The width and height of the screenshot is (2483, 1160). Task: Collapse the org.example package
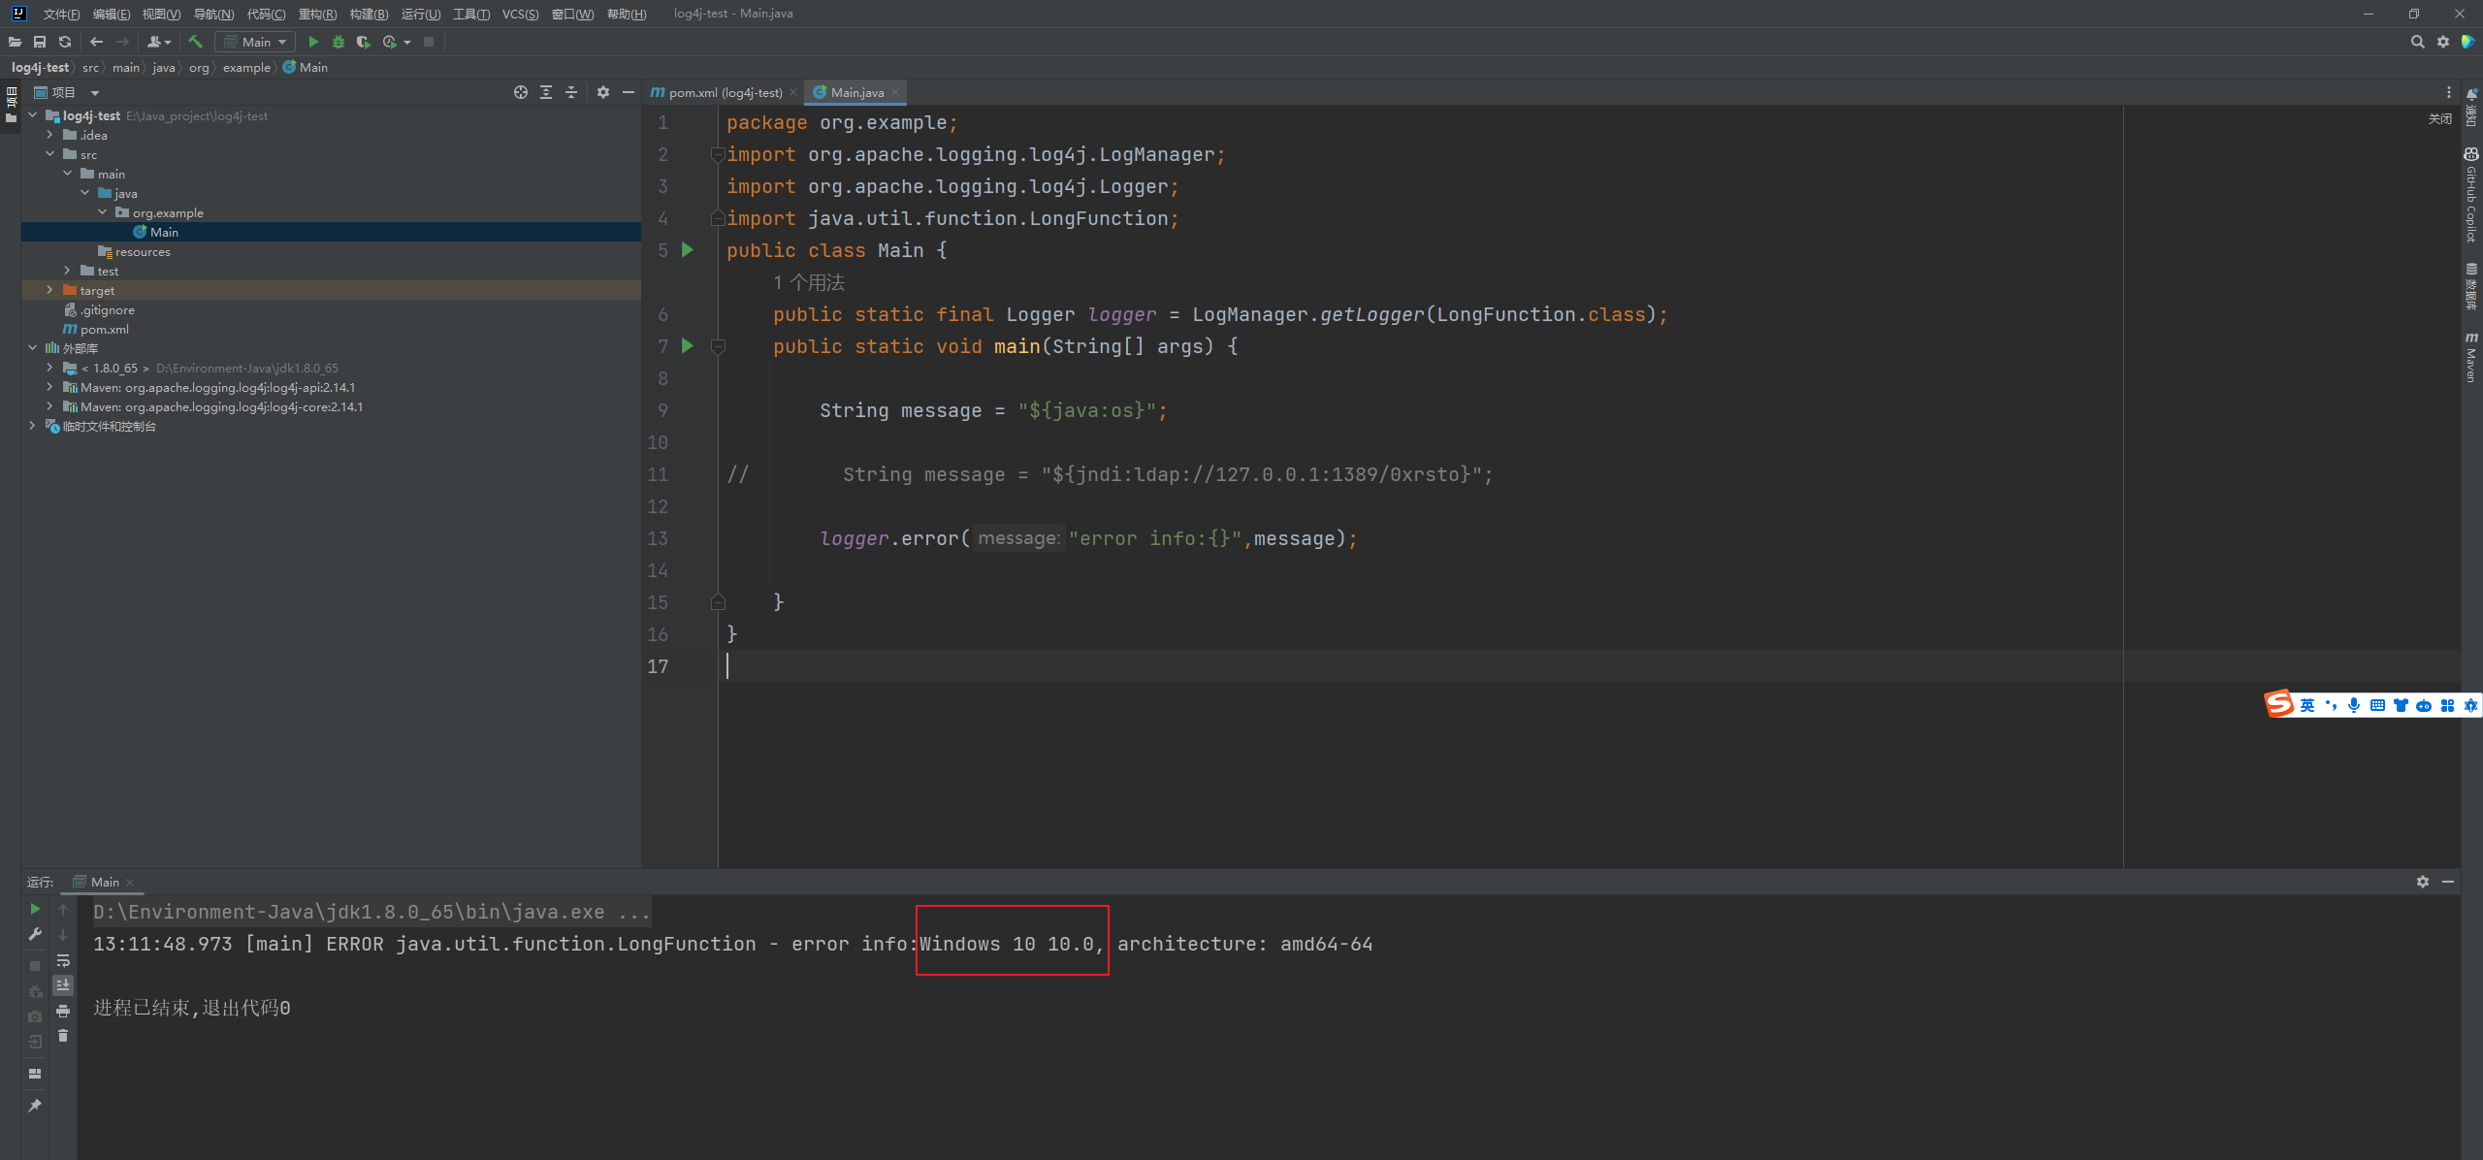click(102, 212)
